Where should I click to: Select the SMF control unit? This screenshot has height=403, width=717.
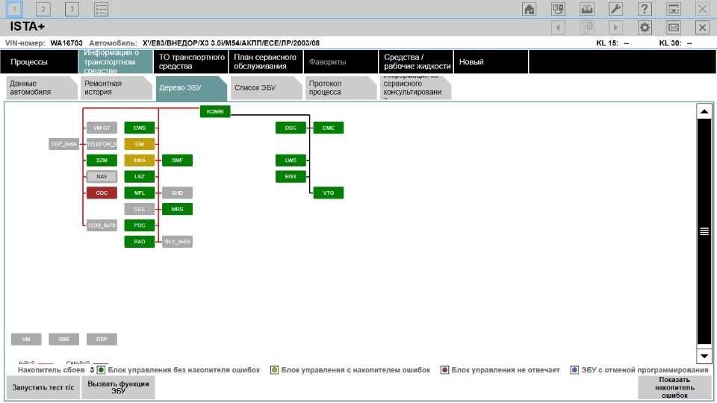(178, 160)
